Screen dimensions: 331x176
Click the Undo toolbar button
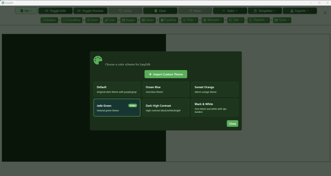tap(125, 11)
